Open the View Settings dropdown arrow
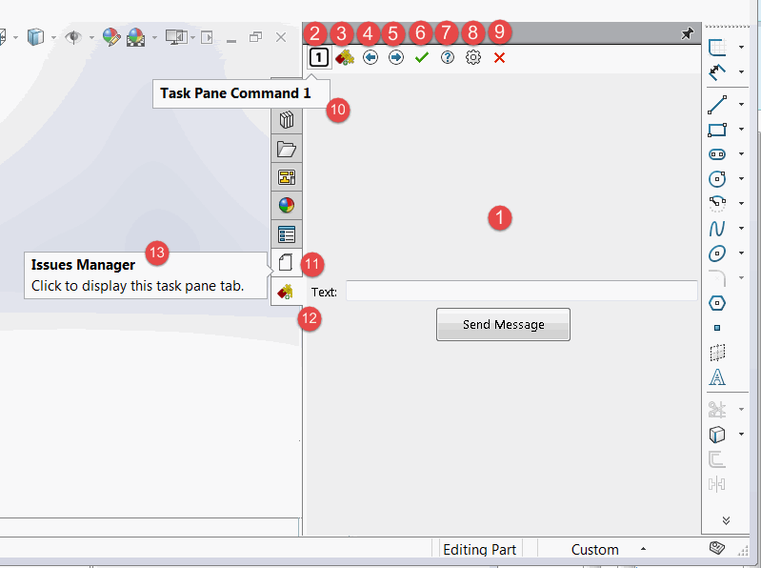This screenshot has width=761, height=568. click(x=192, y=37)
